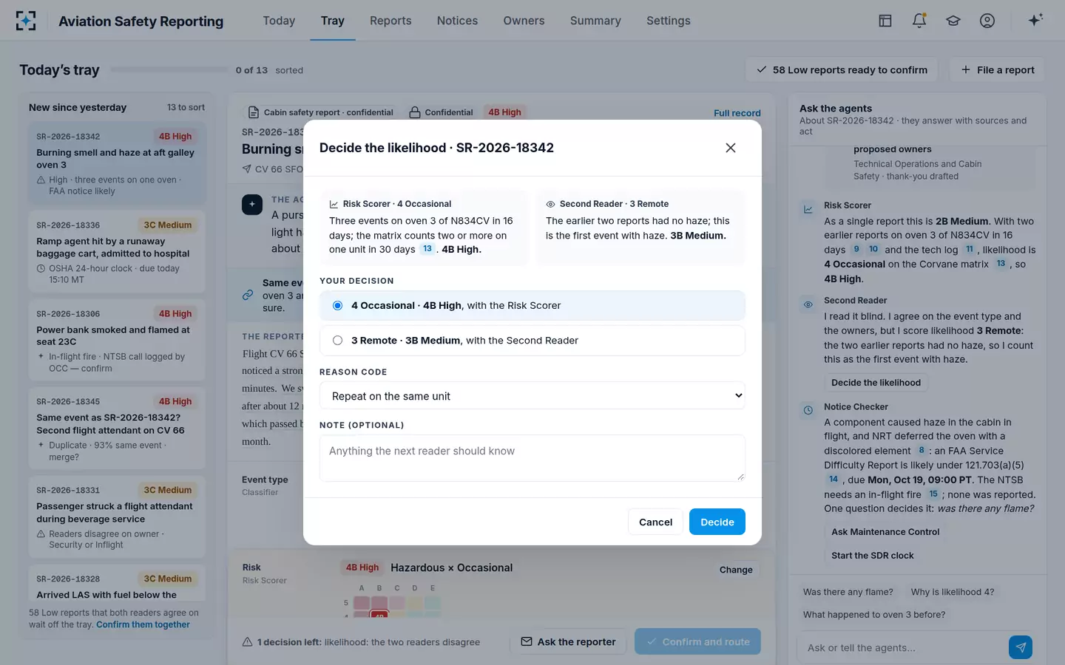This screenshot has height=665, width=1065.
Task: Go to the Notices tab
Action: click(457, 21)
